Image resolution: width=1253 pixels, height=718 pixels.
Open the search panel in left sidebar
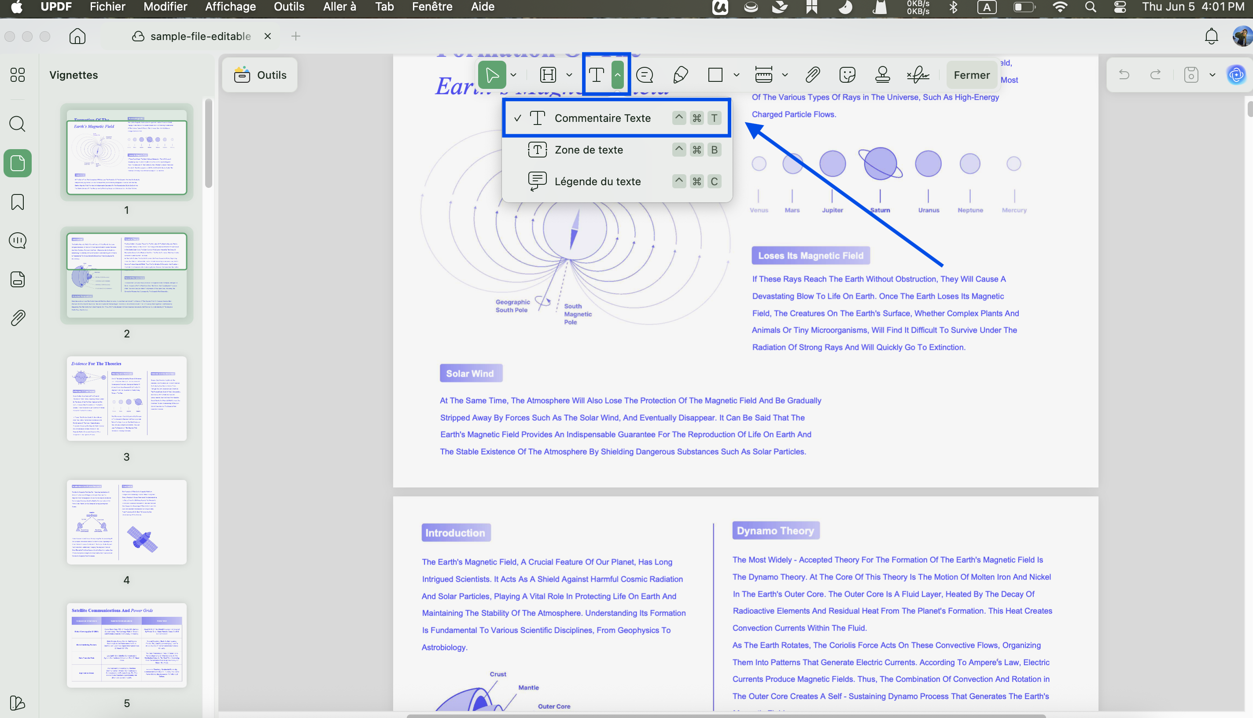point(17,124)
